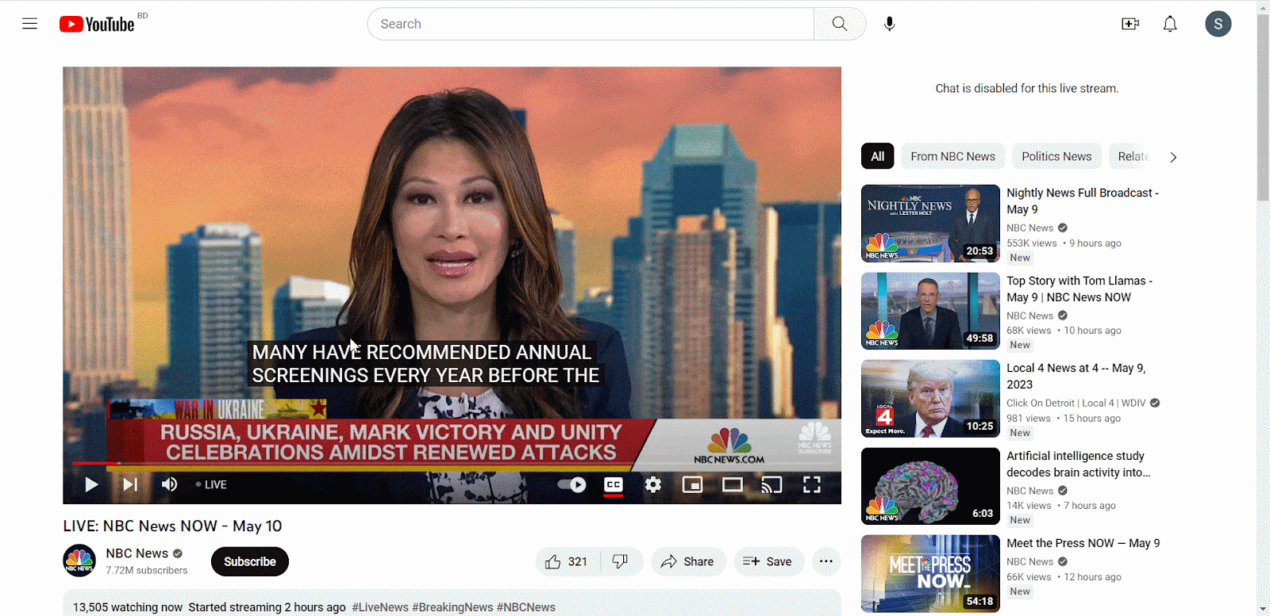
Task: Cast video to TV
Action: click(x=772, y=484)
